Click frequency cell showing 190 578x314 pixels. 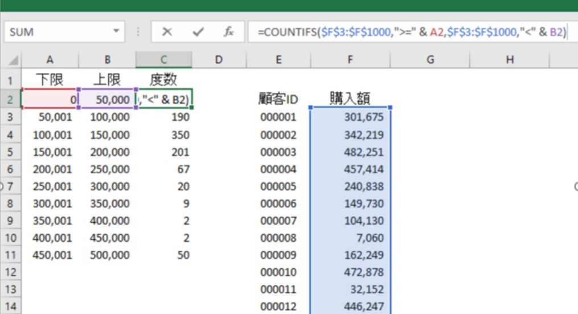tap(163, 117)
